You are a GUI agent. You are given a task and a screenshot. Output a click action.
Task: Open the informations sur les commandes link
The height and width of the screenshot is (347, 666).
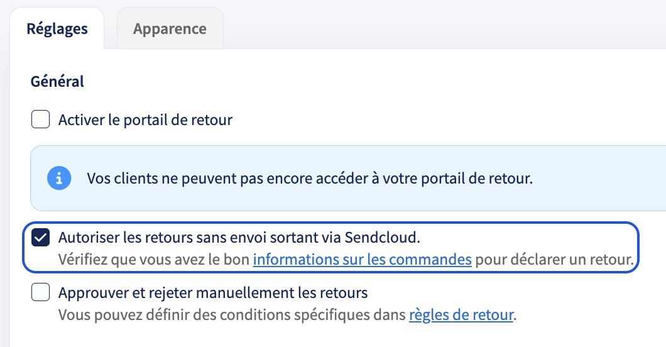pyautogui.click(x=363, y=259)
